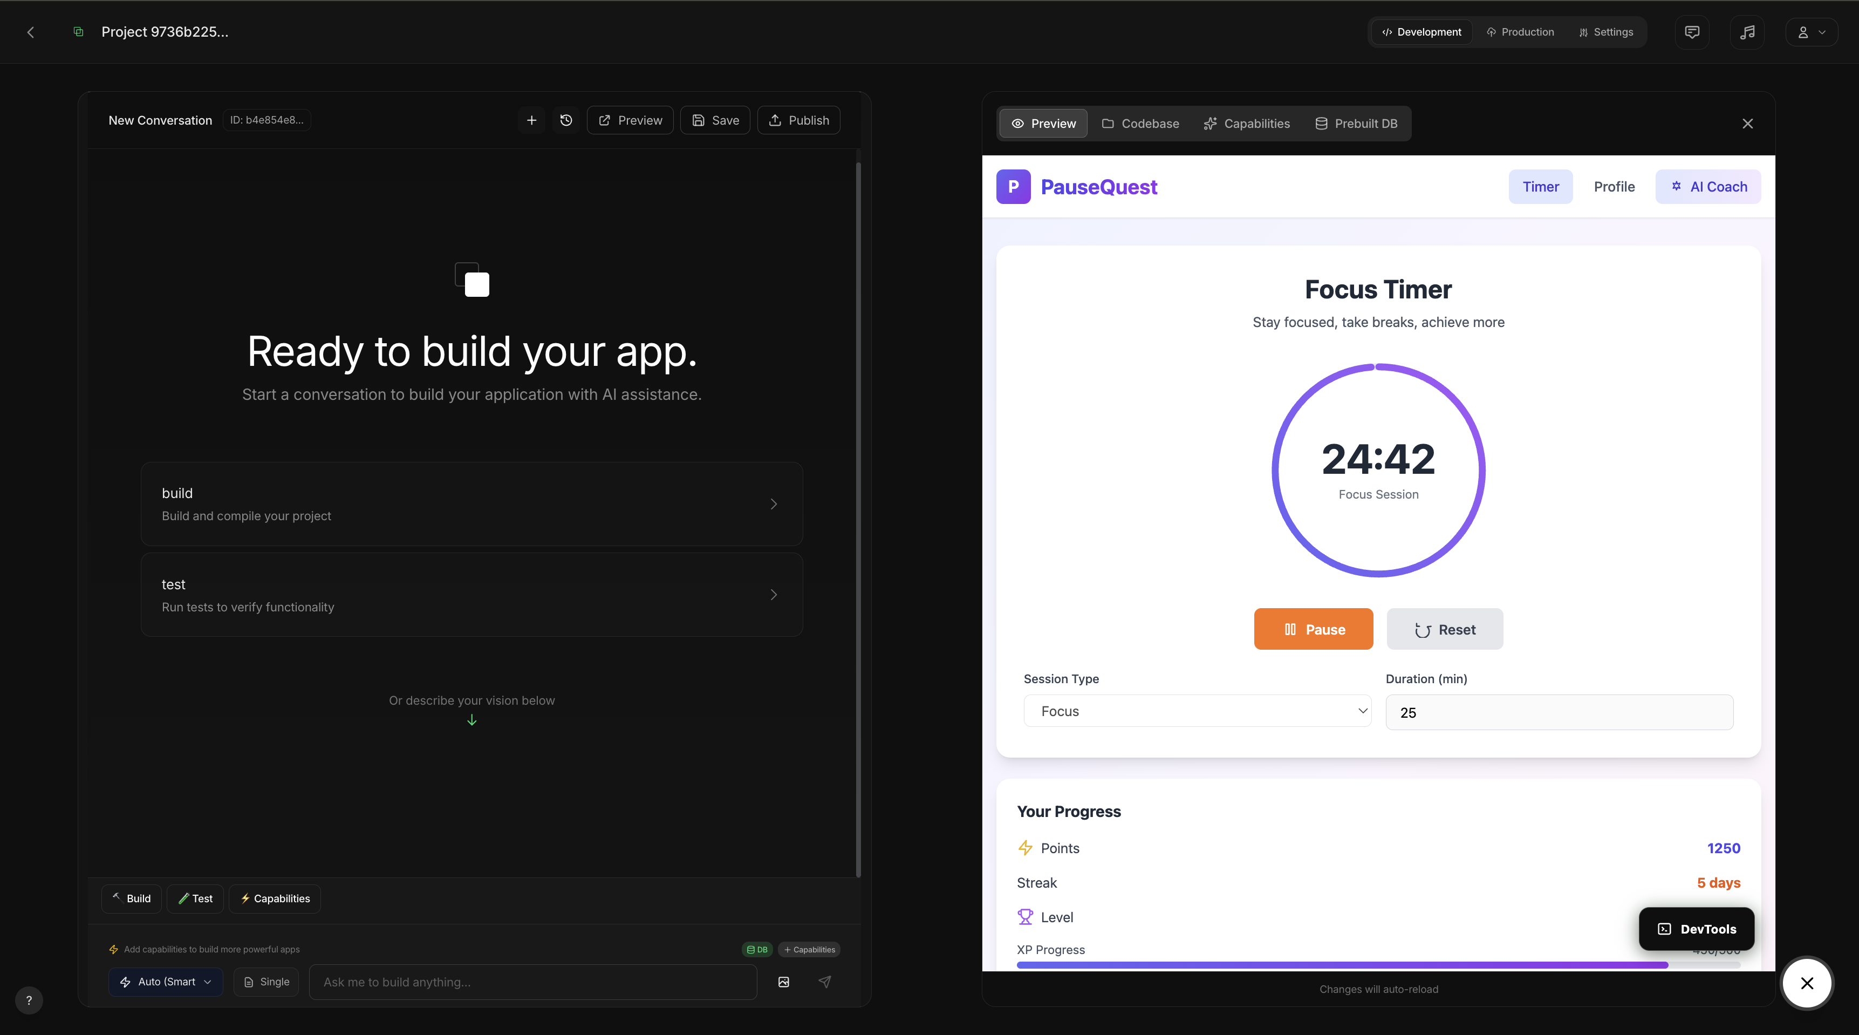The height and width of the screenshot is (1035, 1859).
Task: Toggle Single mode near the prompt box
Action: point(265,982)
